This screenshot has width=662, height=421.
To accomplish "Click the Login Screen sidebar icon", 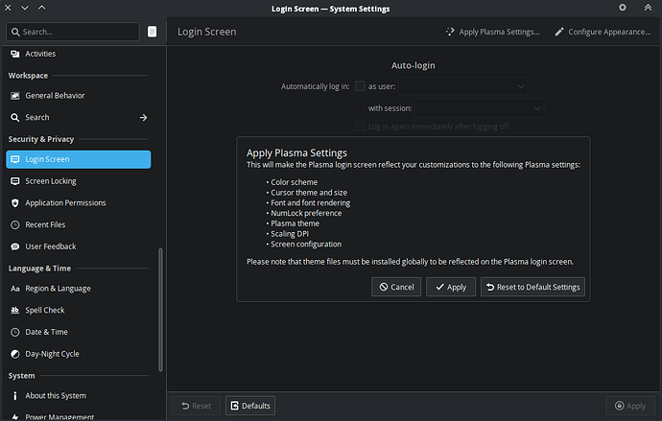I will tap(14, 159).
